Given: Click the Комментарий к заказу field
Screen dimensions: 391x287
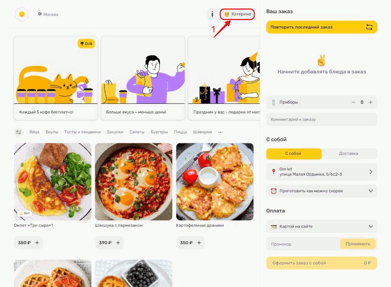Looking at the screenshot, I should [x=322, y=119].
